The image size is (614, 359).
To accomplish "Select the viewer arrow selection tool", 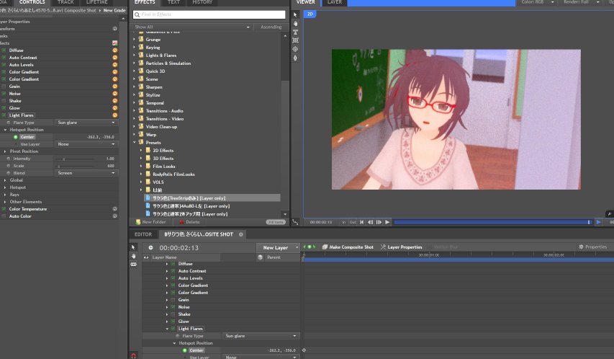I will coord(295,14).
